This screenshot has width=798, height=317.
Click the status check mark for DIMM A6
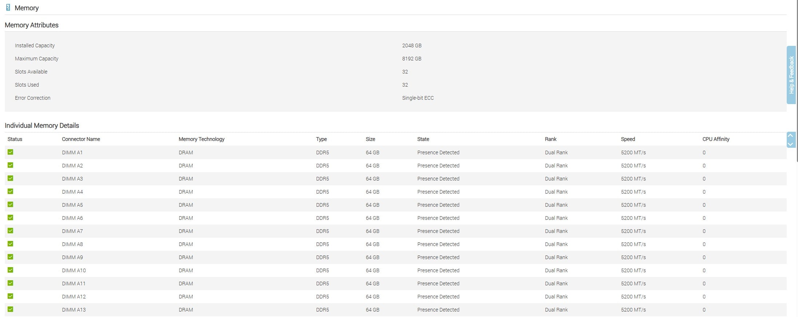[x=11, y=218]
